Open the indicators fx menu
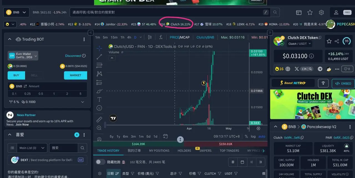 click(x=161, y=37)
